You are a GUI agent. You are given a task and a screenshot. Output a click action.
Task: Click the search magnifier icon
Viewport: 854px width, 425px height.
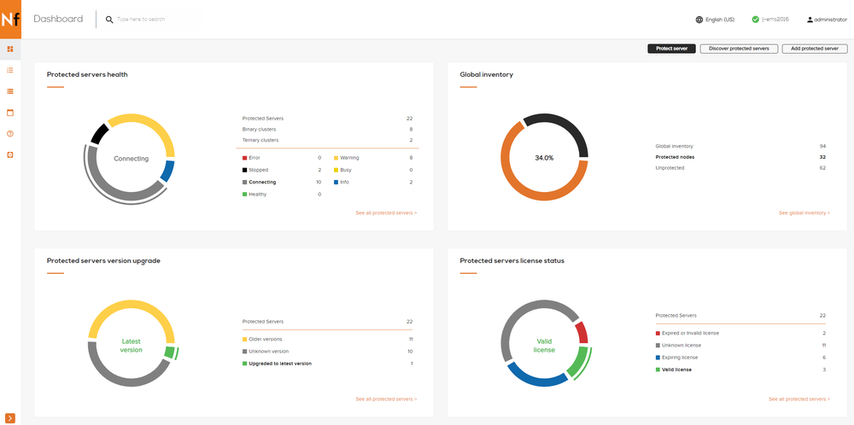point(109,20)
